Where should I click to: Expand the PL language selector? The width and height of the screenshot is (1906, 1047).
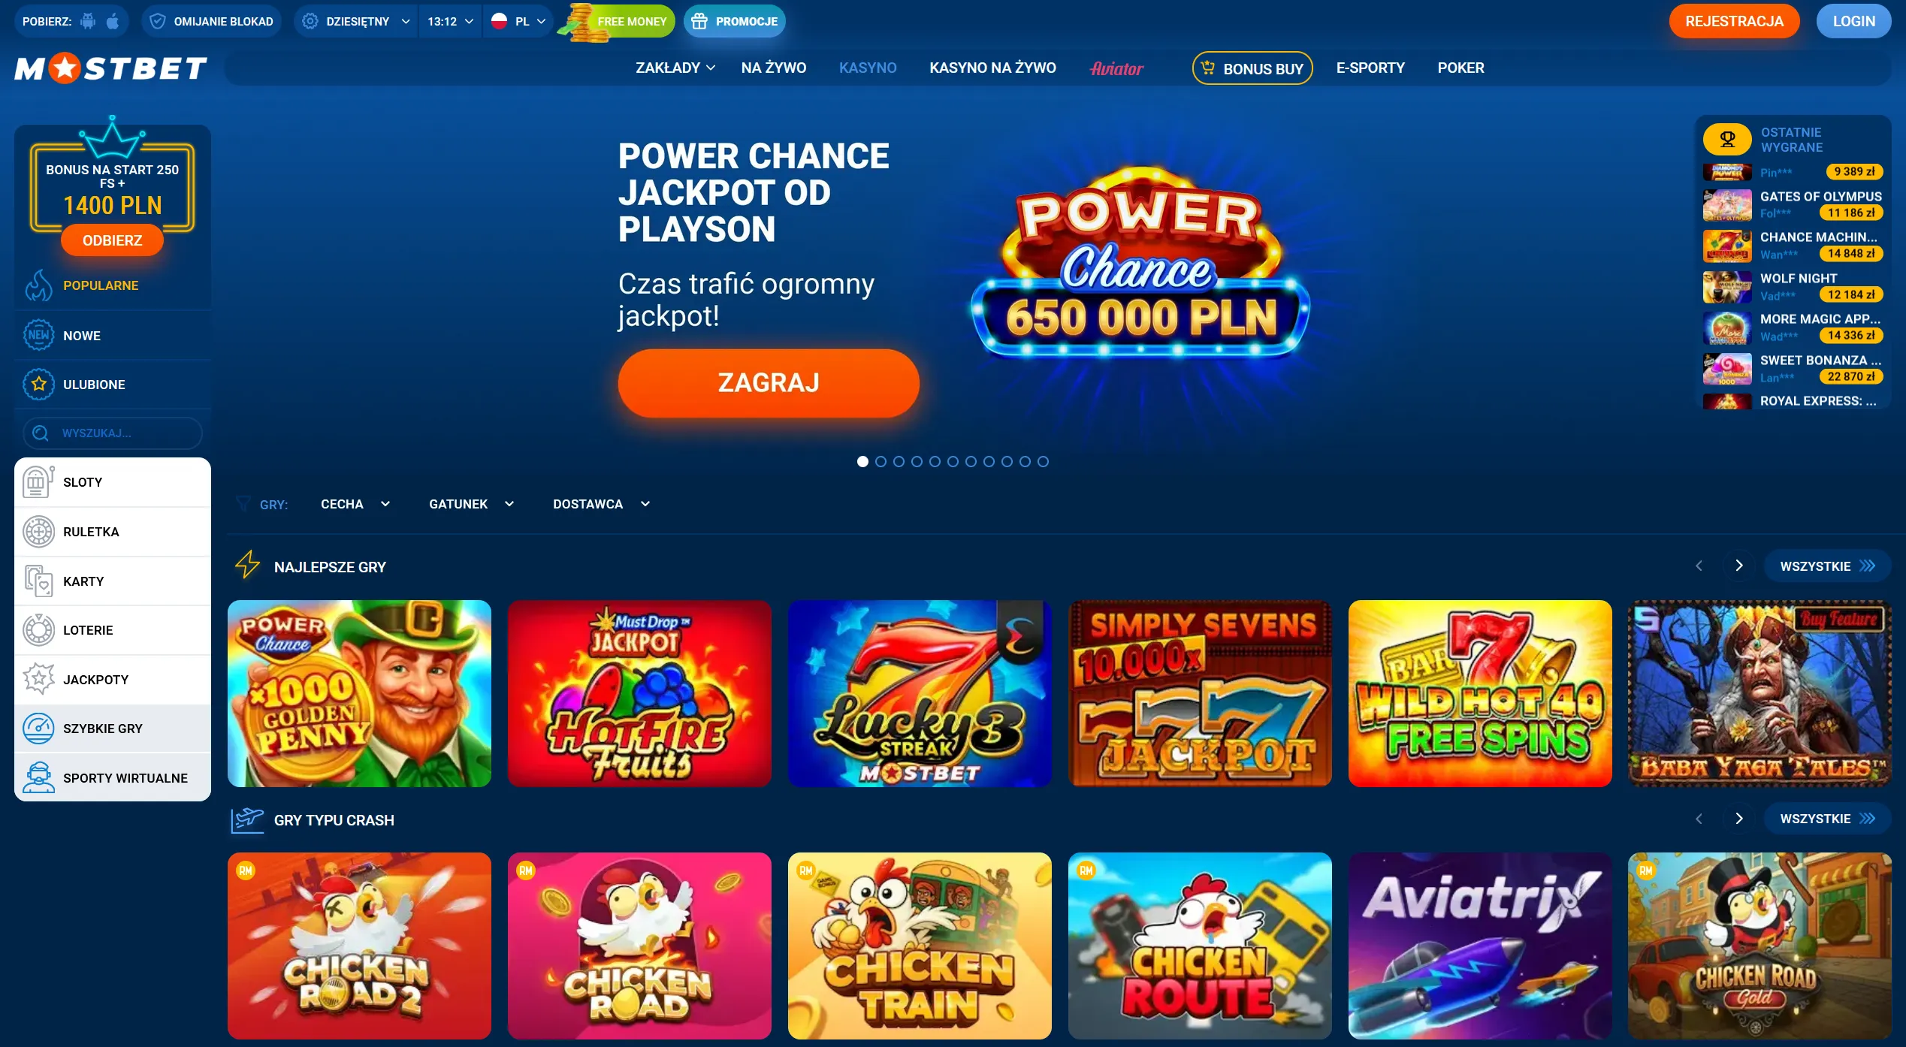coord(518,21)
